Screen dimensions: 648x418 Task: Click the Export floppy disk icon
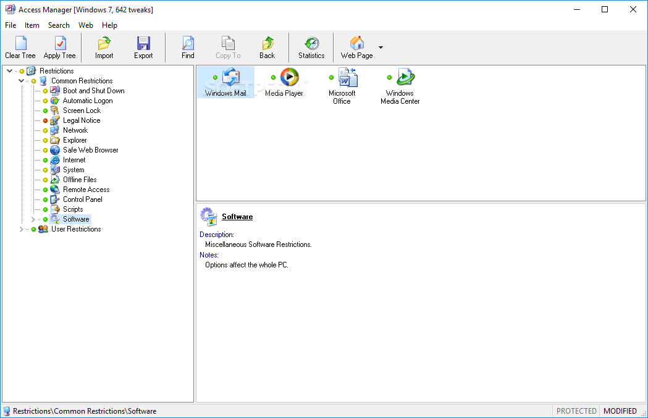[143, 43]
